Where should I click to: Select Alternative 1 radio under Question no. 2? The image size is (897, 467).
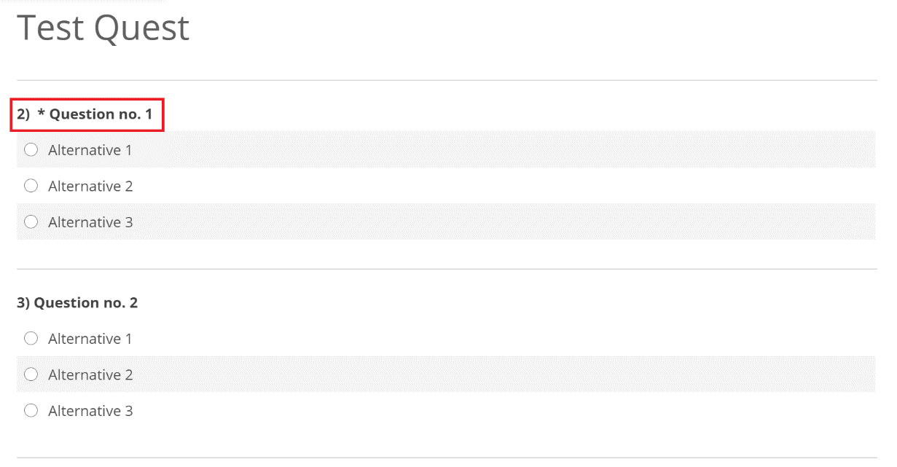coord(31,339)
